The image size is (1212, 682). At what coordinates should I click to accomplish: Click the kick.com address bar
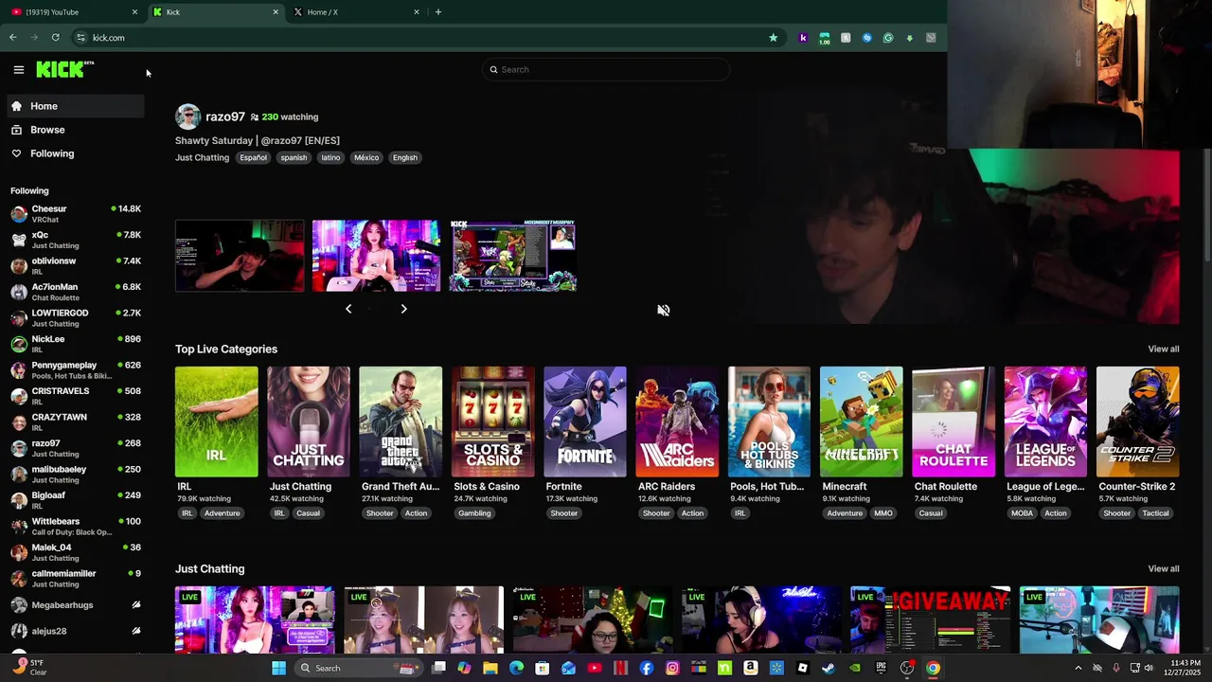click(x=417, y=38)
